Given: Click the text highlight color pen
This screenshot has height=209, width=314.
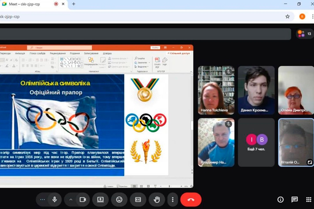Looking at the screenshot, I should tap(7, 66).
